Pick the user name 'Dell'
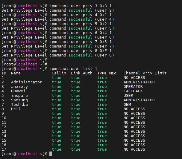The width and height of the screenshot is (182, 159). point(16,109)
